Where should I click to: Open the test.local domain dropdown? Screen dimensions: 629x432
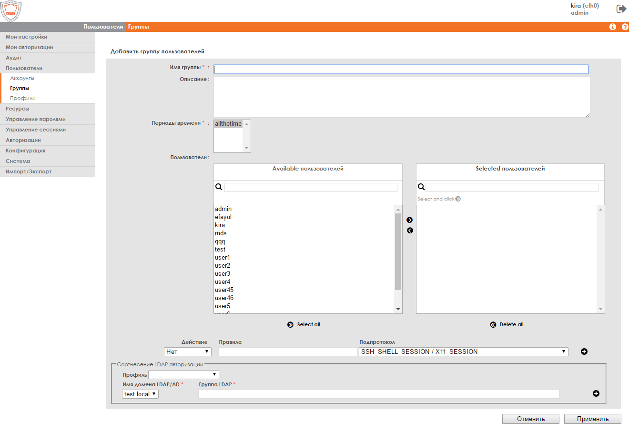[140, 394]
